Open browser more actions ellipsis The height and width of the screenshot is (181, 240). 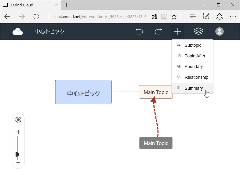[233, 16]
